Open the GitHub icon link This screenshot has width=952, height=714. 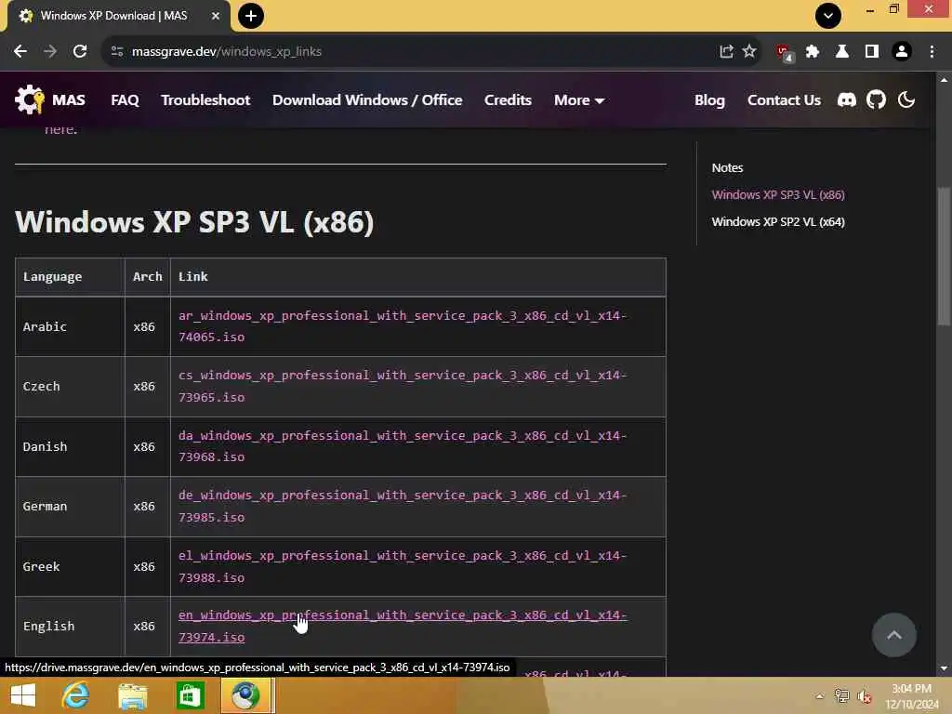tap(876, 99)
